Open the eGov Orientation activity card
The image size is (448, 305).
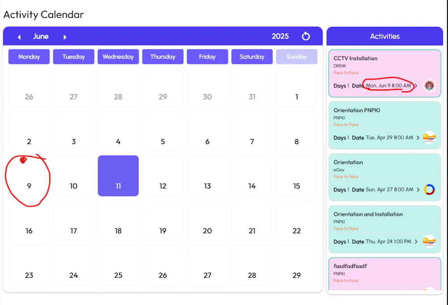coord(384,177)
